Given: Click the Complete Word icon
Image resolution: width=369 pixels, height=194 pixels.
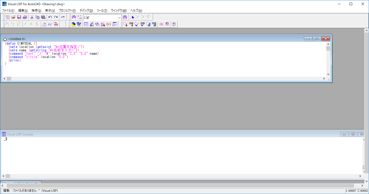Looking at the screenshot, I should click(x=63, y=17).
